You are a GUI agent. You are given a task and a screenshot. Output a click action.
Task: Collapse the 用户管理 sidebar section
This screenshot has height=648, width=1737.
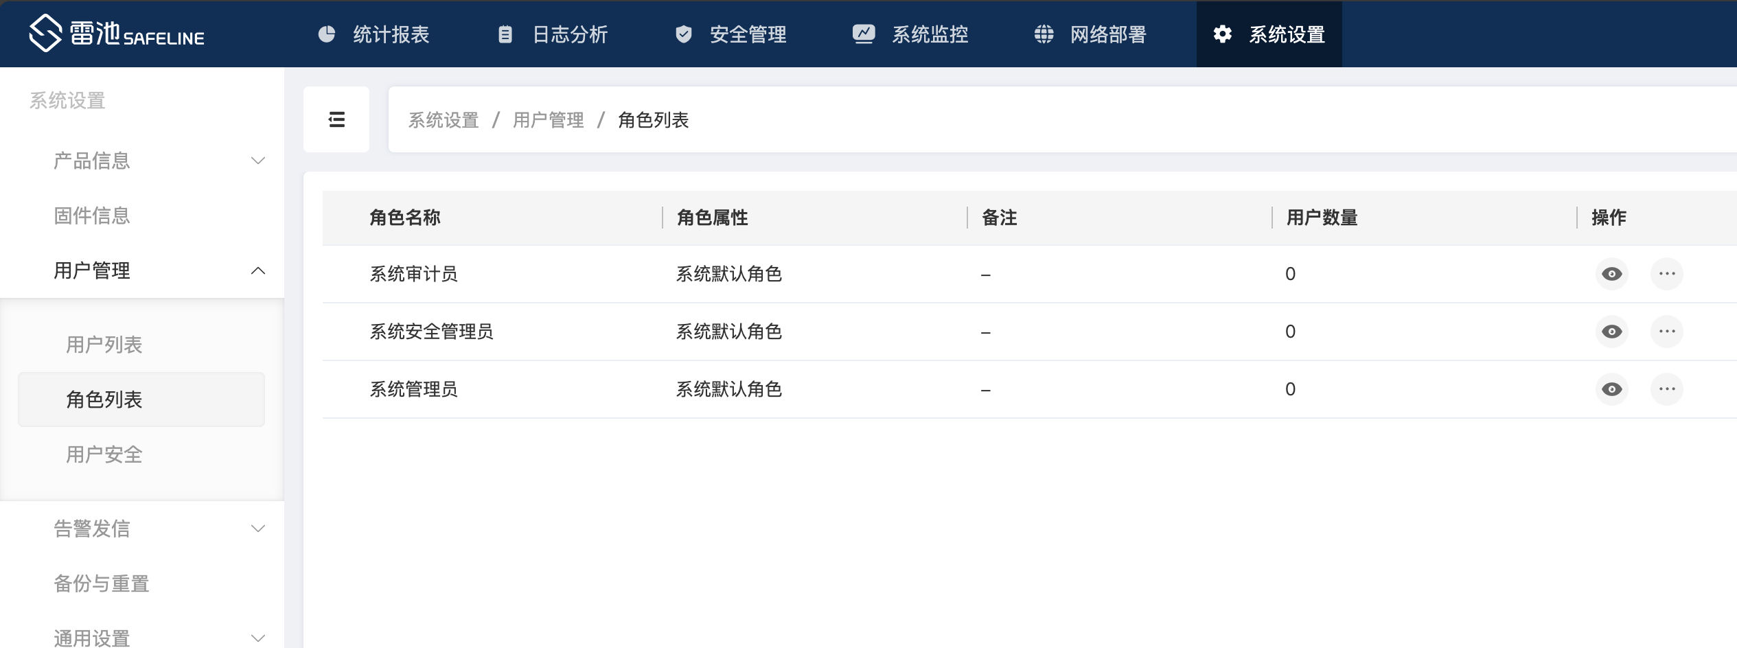tap(159, 270)
